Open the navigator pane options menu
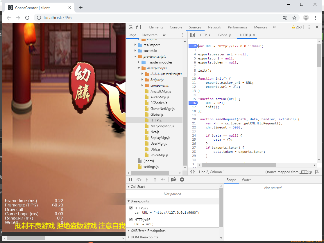 (183, 35)
